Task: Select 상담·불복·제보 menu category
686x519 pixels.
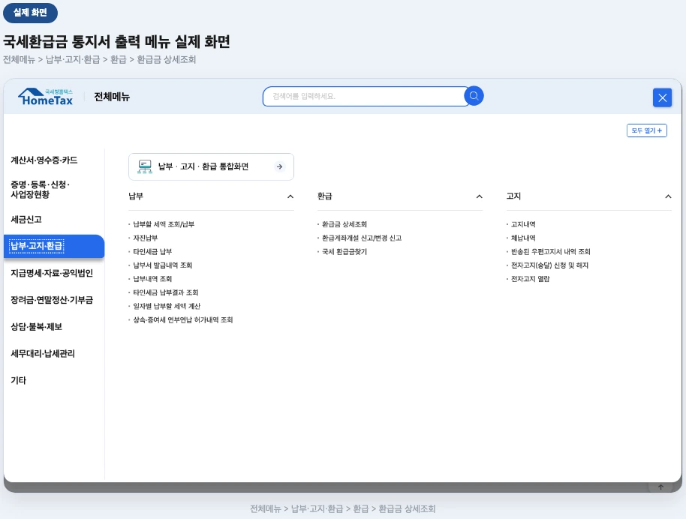Action: pyautogui.click(x=36, y=326)
